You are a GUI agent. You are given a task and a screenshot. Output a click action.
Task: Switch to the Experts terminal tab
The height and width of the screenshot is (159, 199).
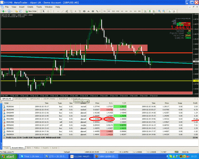tap(46, 148)
